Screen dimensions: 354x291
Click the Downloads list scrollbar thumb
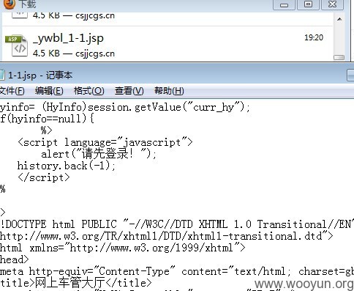[x=339, y=57]
